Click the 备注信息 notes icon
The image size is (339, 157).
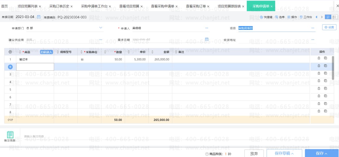pos(10,135)
